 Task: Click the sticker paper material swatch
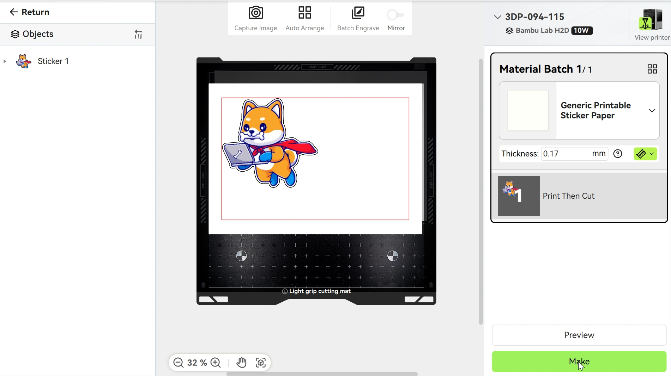(528, 111)
